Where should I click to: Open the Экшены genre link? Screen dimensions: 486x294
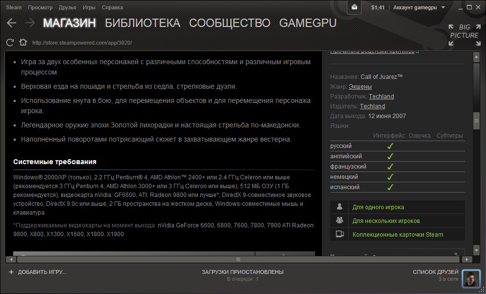[360, 87]
